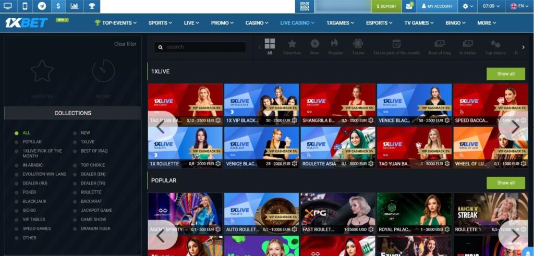Select the Favorites star category icon
Image resolution: width=534 pixels, height=256 pixels.
(292, 46)
